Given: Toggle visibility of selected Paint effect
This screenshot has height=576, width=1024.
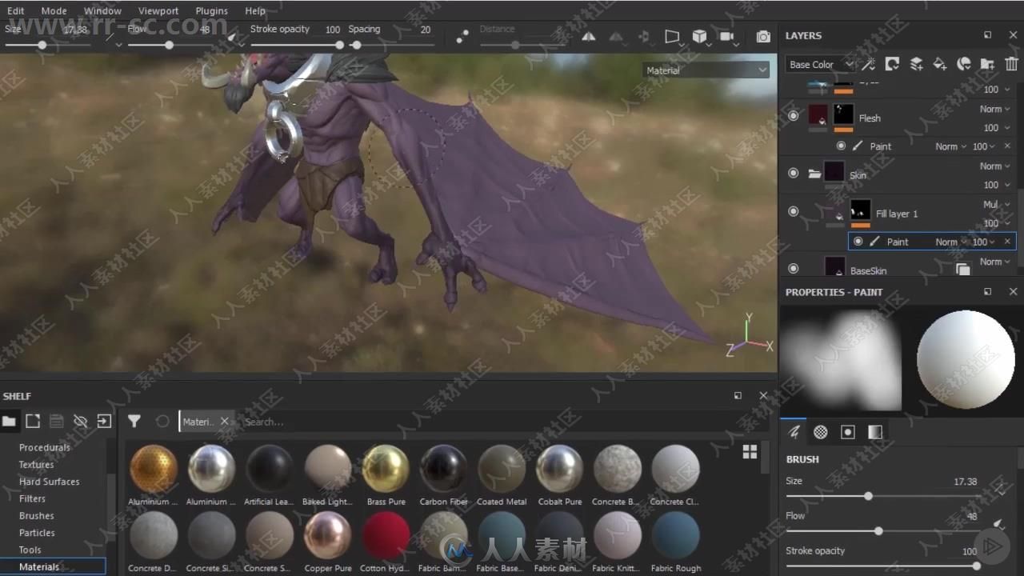Looking at the screenshot, I should click(x=858, y=241).
